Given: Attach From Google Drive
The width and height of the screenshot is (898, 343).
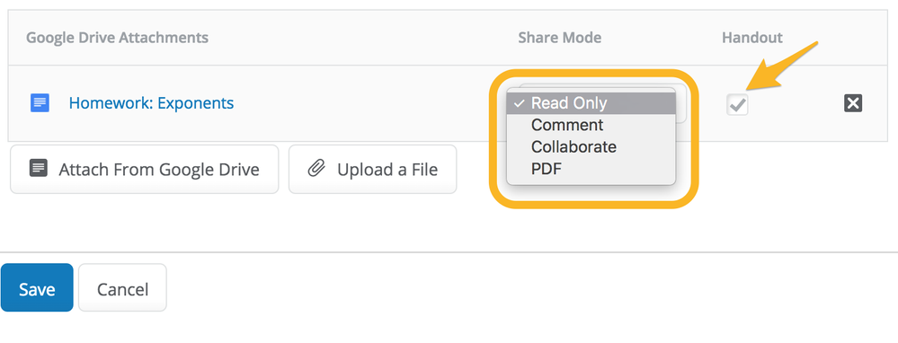Looking at the screenshot, I should click(145, 169).
